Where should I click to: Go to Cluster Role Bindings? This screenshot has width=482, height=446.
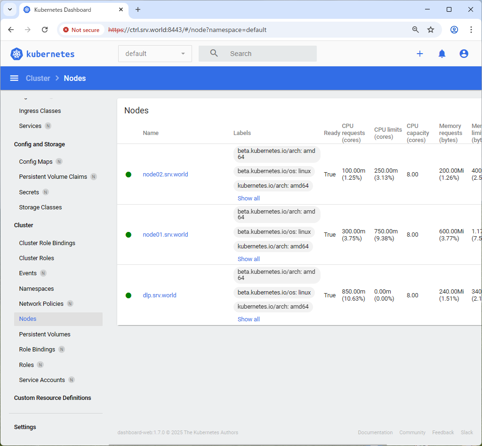(x=47, y=243)
